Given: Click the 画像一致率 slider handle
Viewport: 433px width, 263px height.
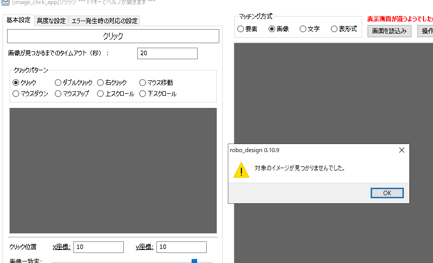Looking at the screenshot, I should 194,261.
